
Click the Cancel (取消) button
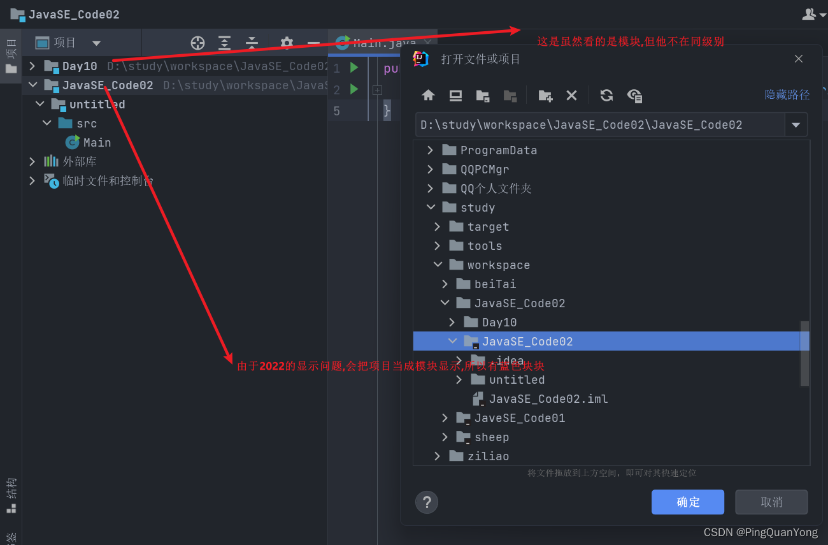[771, 502]
